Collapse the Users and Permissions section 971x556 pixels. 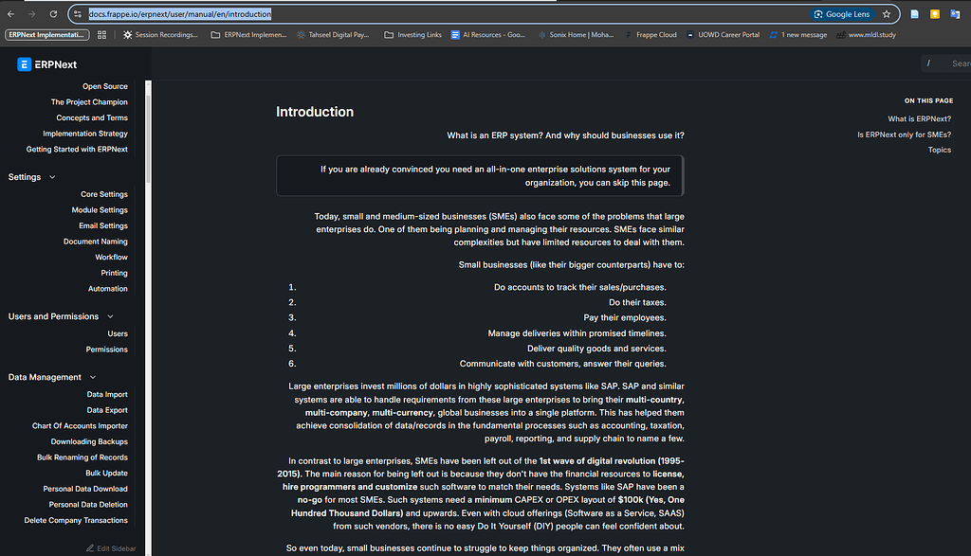click(x=110, y=316)
